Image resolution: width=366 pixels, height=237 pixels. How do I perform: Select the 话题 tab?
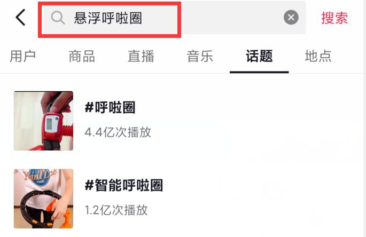coord(259,56)
